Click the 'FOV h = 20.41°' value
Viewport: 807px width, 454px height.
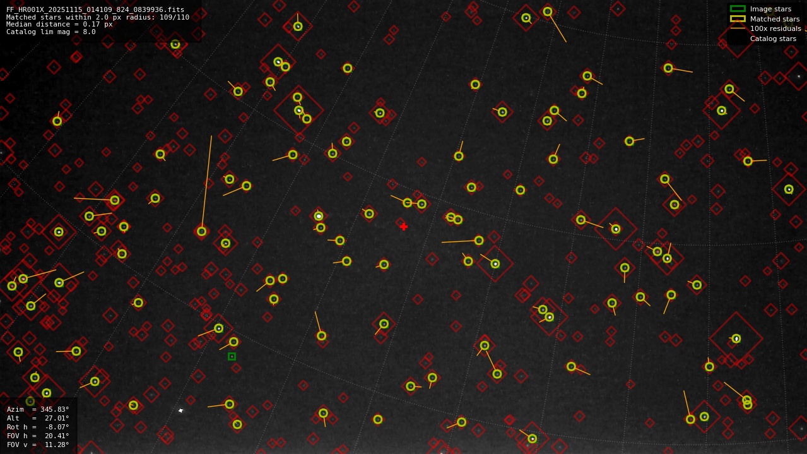pyautogui.click(x=38, y=436)
